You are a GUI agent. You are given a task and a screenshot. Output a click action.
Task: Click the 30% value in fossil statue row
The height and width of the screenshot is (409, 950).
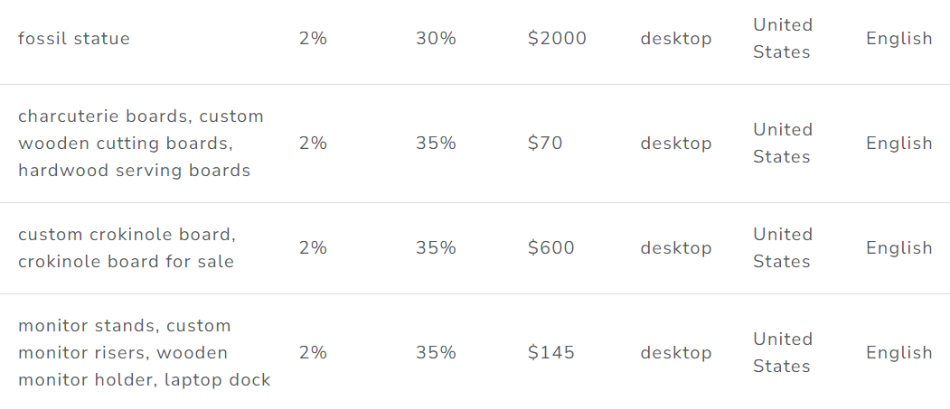(x=436, y=39)
